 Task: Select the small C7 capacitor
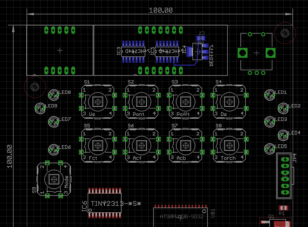pyautogui.click(x=201, y=38)
